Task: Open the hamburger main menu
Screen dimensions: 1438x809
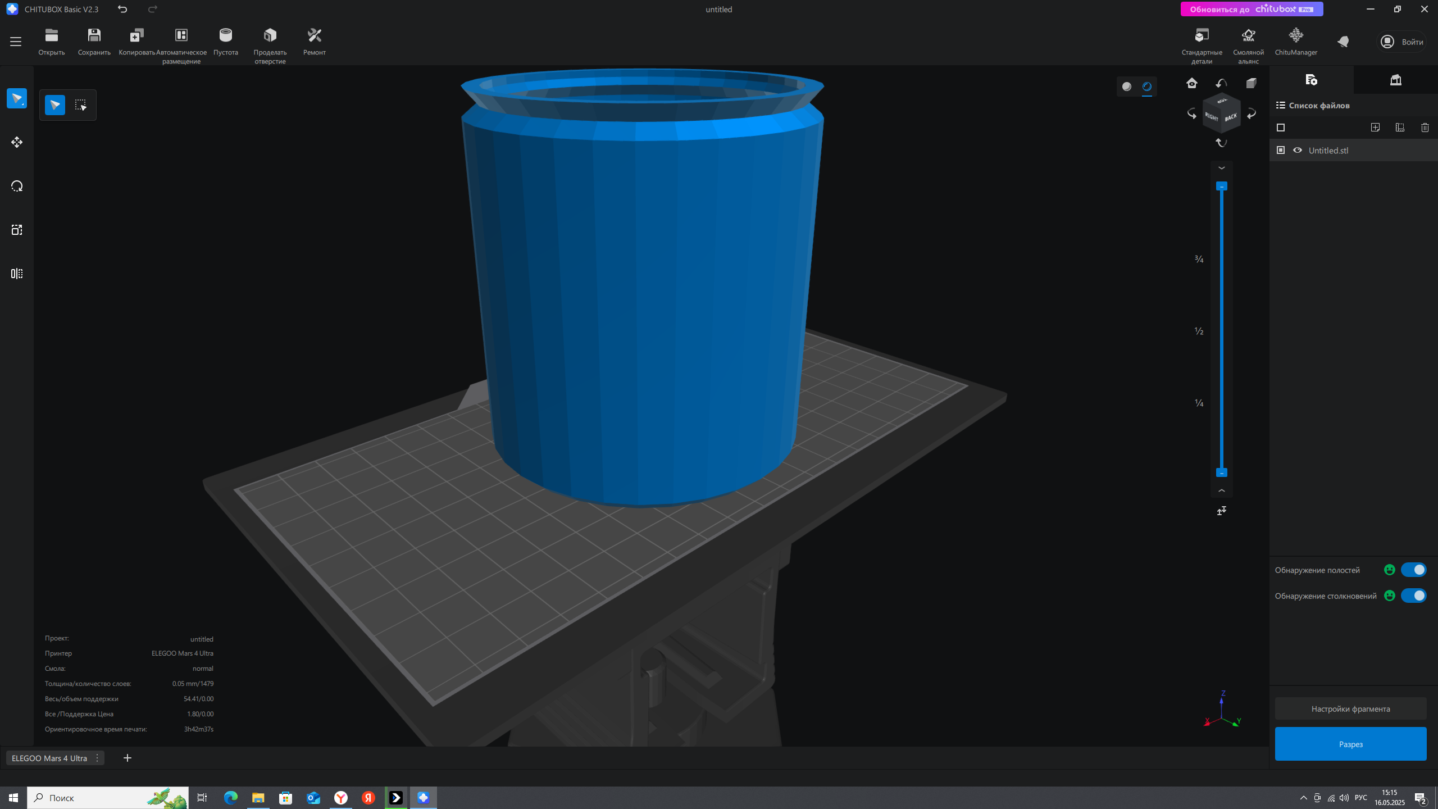Action: 16,42
